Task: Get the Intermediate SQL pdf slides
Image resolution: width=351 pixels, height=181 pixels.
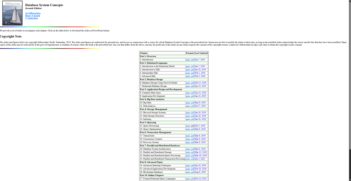Action: pyautogui.click(x=192, y=73)
